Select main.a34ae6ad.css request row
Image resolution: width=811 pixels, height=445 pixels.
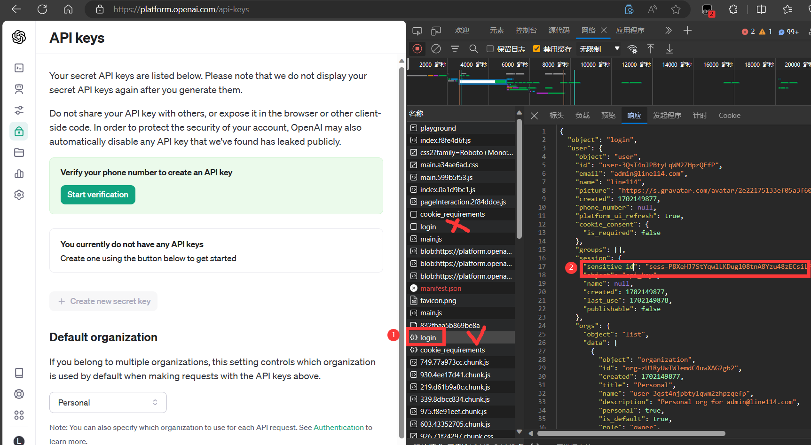point(461,164)
